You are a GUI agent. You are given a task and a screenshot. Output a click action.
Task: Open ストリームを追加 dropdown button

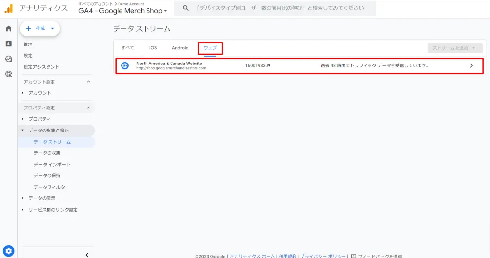tap(455, 48)
